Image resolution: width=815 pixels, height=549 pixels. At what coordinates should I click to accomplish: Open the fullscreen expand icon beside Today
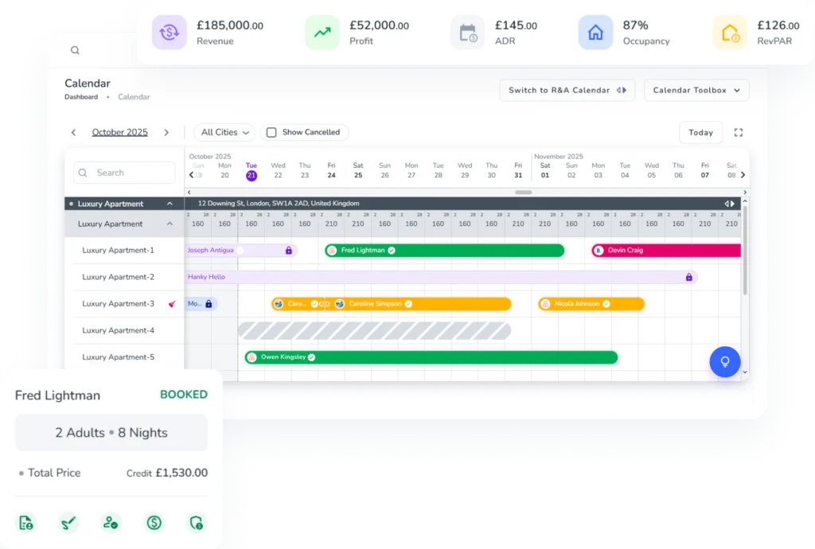click(x=738, y=133)
